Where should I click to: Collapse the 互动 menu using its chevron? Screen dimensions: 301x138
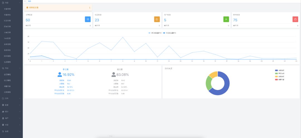tap(20, 68)
